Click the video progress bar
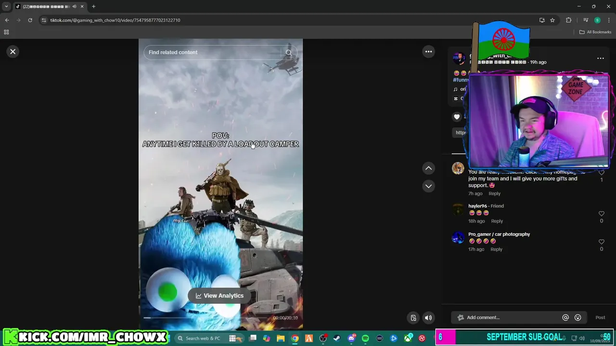Image resolution: width=616 pixels, height=346 pixels. [207, 318]
